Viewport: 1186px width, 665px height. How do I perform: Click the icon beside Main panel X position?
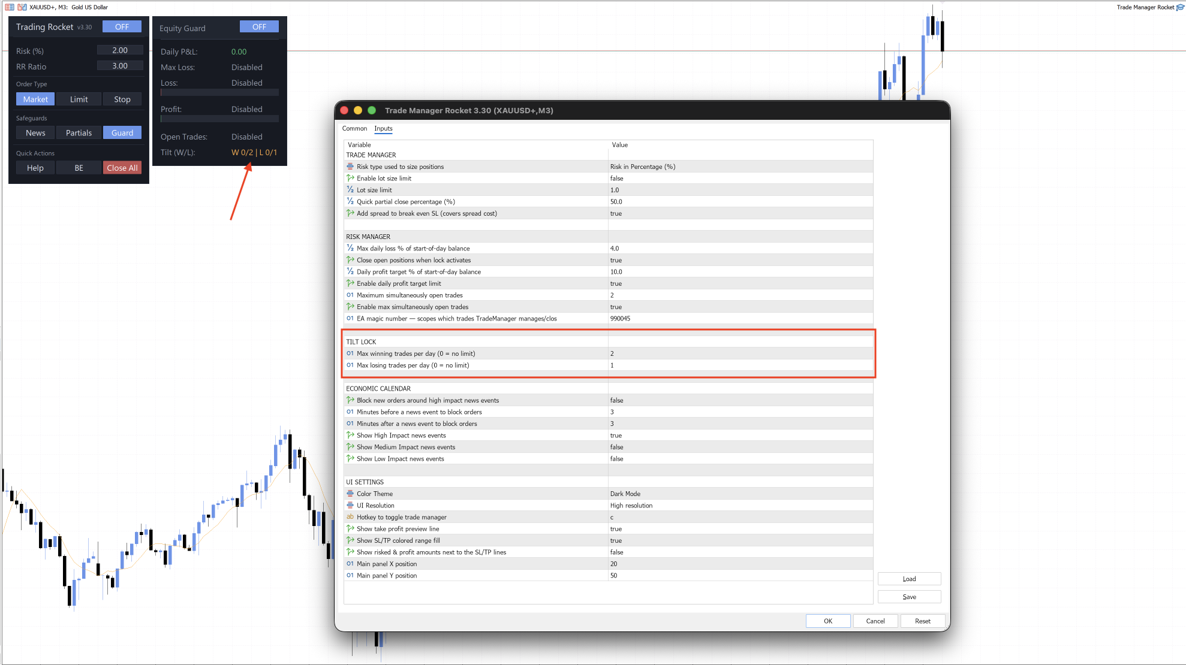point(350,564)
